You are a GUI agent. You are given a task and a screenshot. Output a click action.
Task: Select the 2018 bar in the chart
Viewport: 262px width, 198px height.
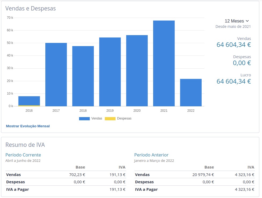83,76
